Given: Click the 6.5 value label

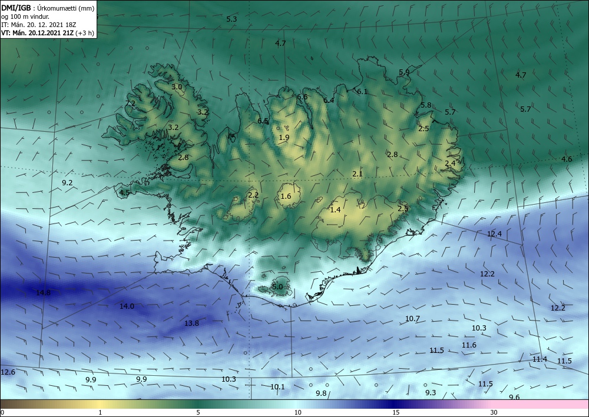Looking at the screenshot, I should (263, 121).
